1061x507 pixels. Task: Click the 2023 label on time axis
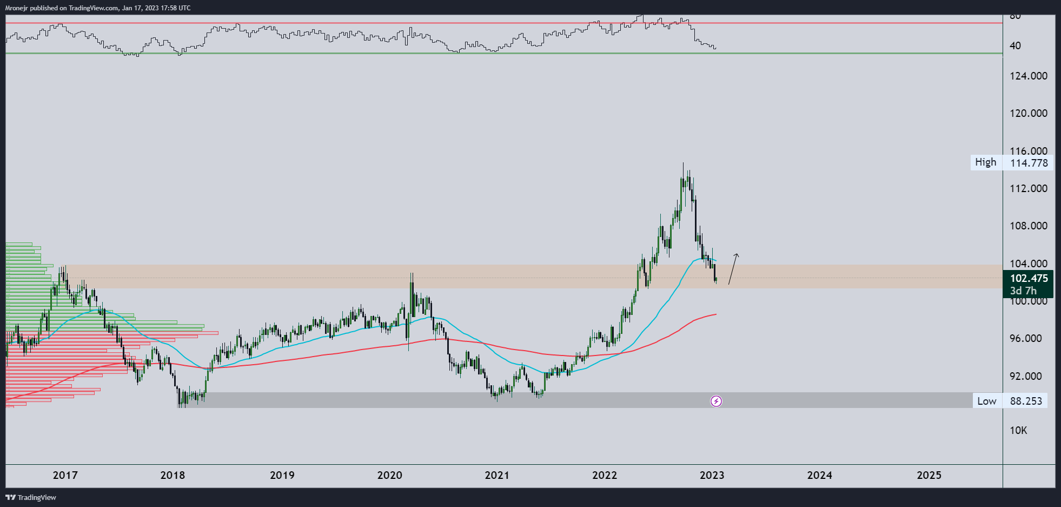point(712,475)
